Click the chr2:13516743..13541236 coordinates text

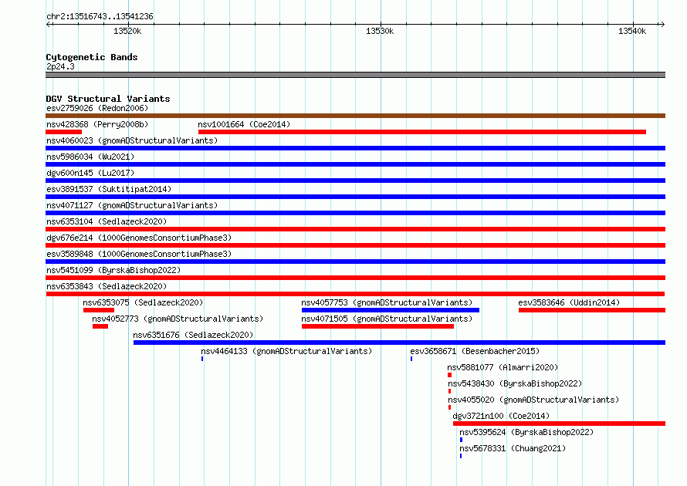(x=100, y=16)
